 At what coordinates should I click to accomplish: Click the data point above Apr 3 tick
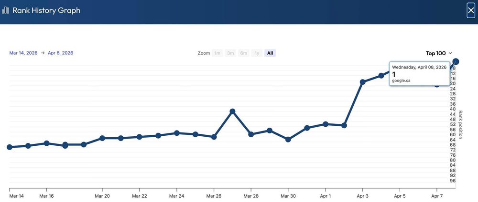[x=362, y=82]
